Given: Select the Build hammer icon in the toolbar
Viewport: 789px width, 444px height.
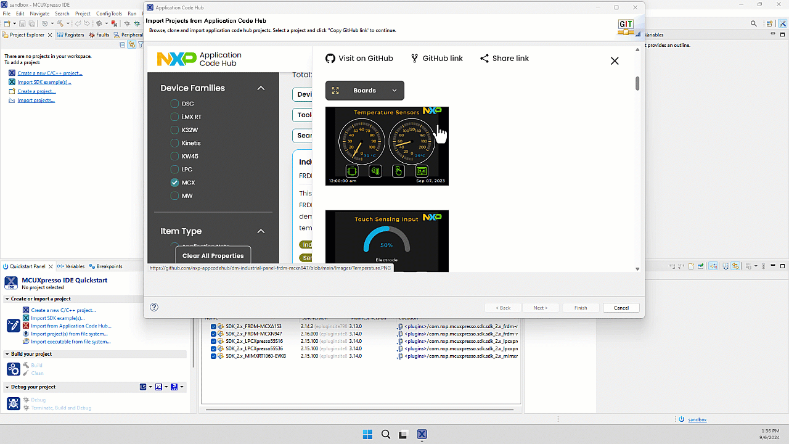Looking at the screenshot, I should (x=60, y=23).
